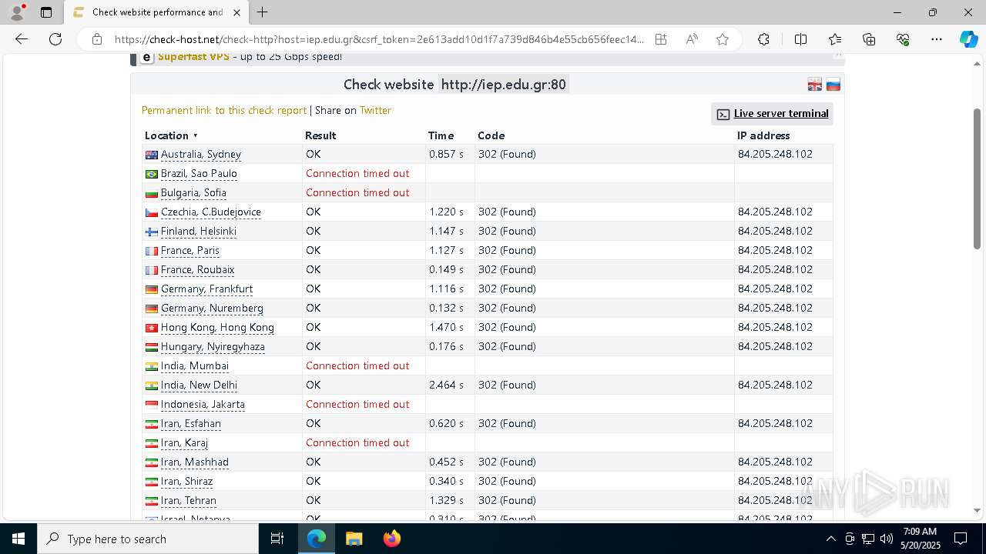The height and width of the screenshot is (554, 986).
Task: Click the browser Back arrow
Action: point(22,39)
